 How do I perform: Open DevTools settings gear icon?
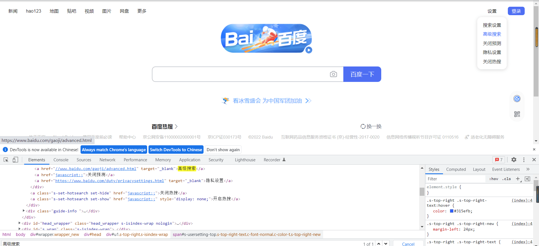(514, 160)
